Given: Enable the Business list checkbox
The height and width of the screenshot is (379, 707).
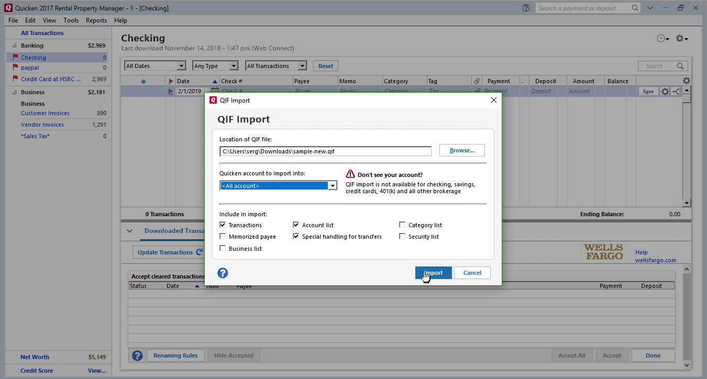Looking at the screenshot, I should pos(223,249).
